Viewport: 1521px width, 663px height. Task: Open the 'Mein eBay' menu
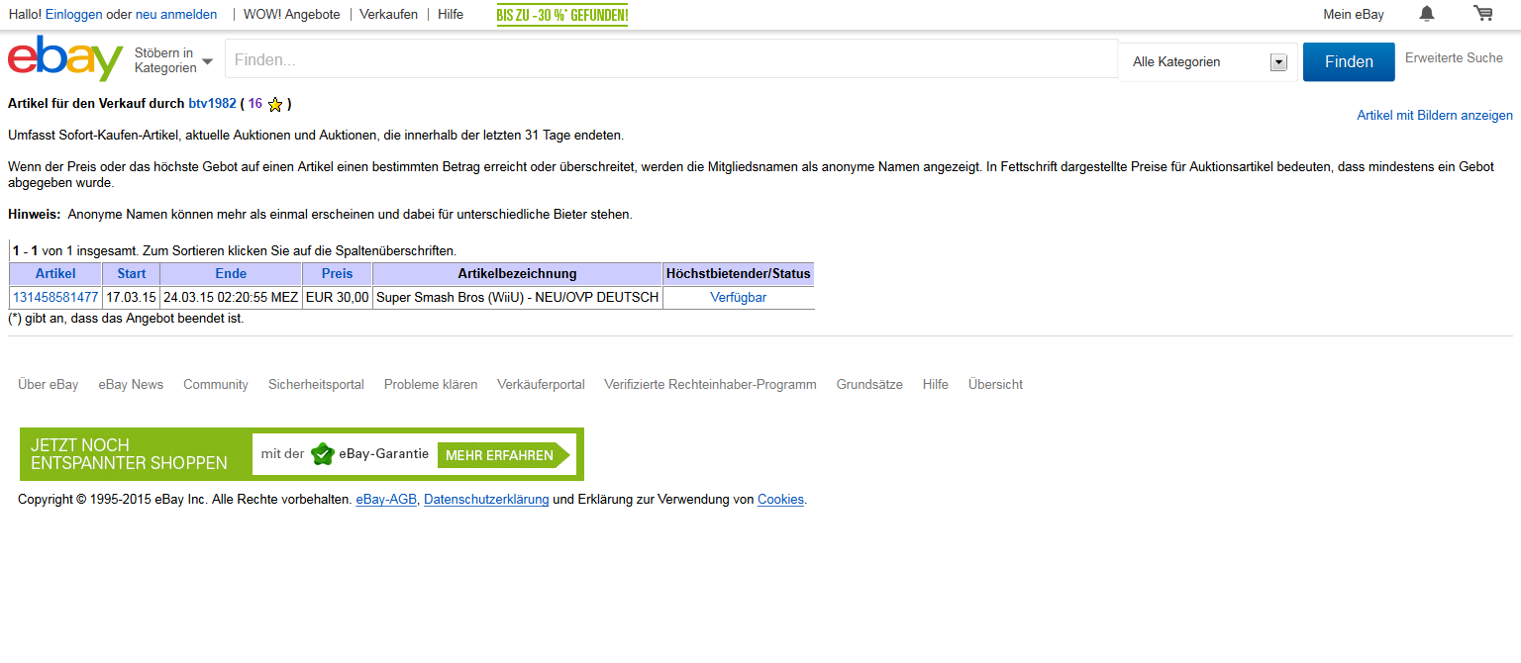(x=1353, y=15)
